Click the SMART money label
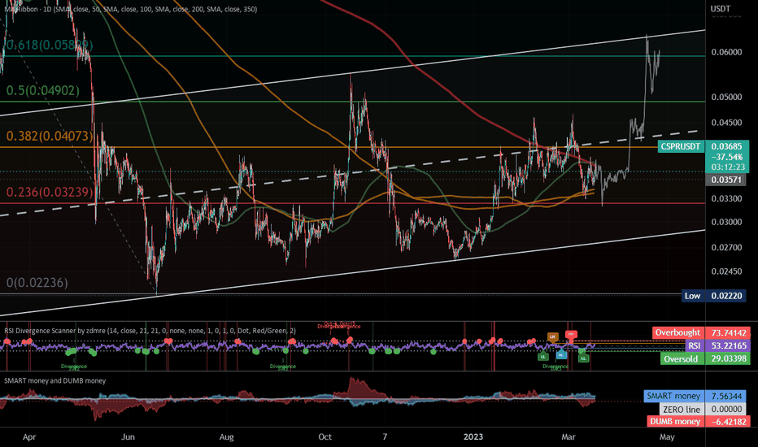758x447 pixels. [x=673, y=396]
